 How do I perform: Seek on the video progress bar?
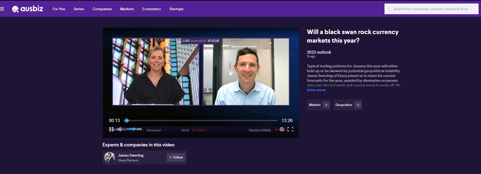pos(201,121)
